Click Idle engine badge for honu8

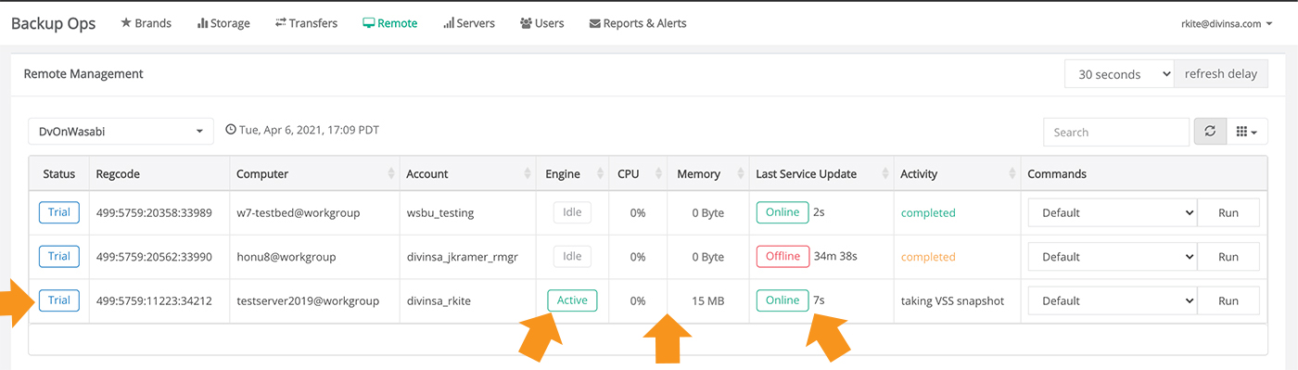click(x=572, y=256)
